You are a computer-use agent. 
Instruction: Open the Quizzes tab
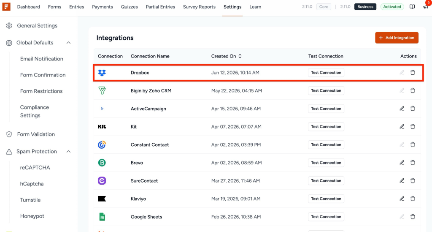tap(129, 7)
